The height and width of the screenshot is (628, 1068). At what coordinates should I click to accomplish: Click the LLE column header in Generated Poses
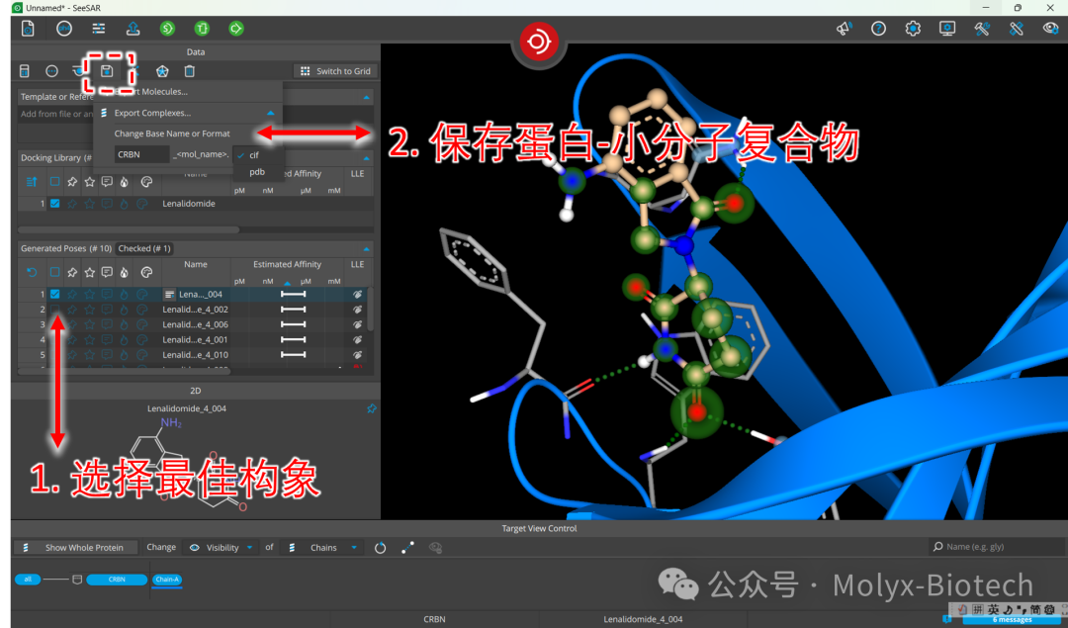(358, 264)
